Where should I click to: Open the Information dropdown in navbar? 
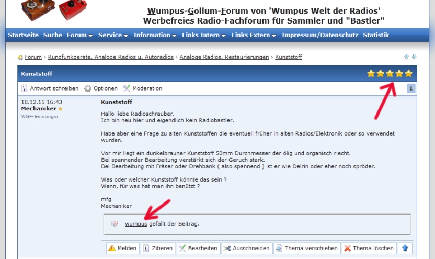pyautogui.click(x=154, y=35)
